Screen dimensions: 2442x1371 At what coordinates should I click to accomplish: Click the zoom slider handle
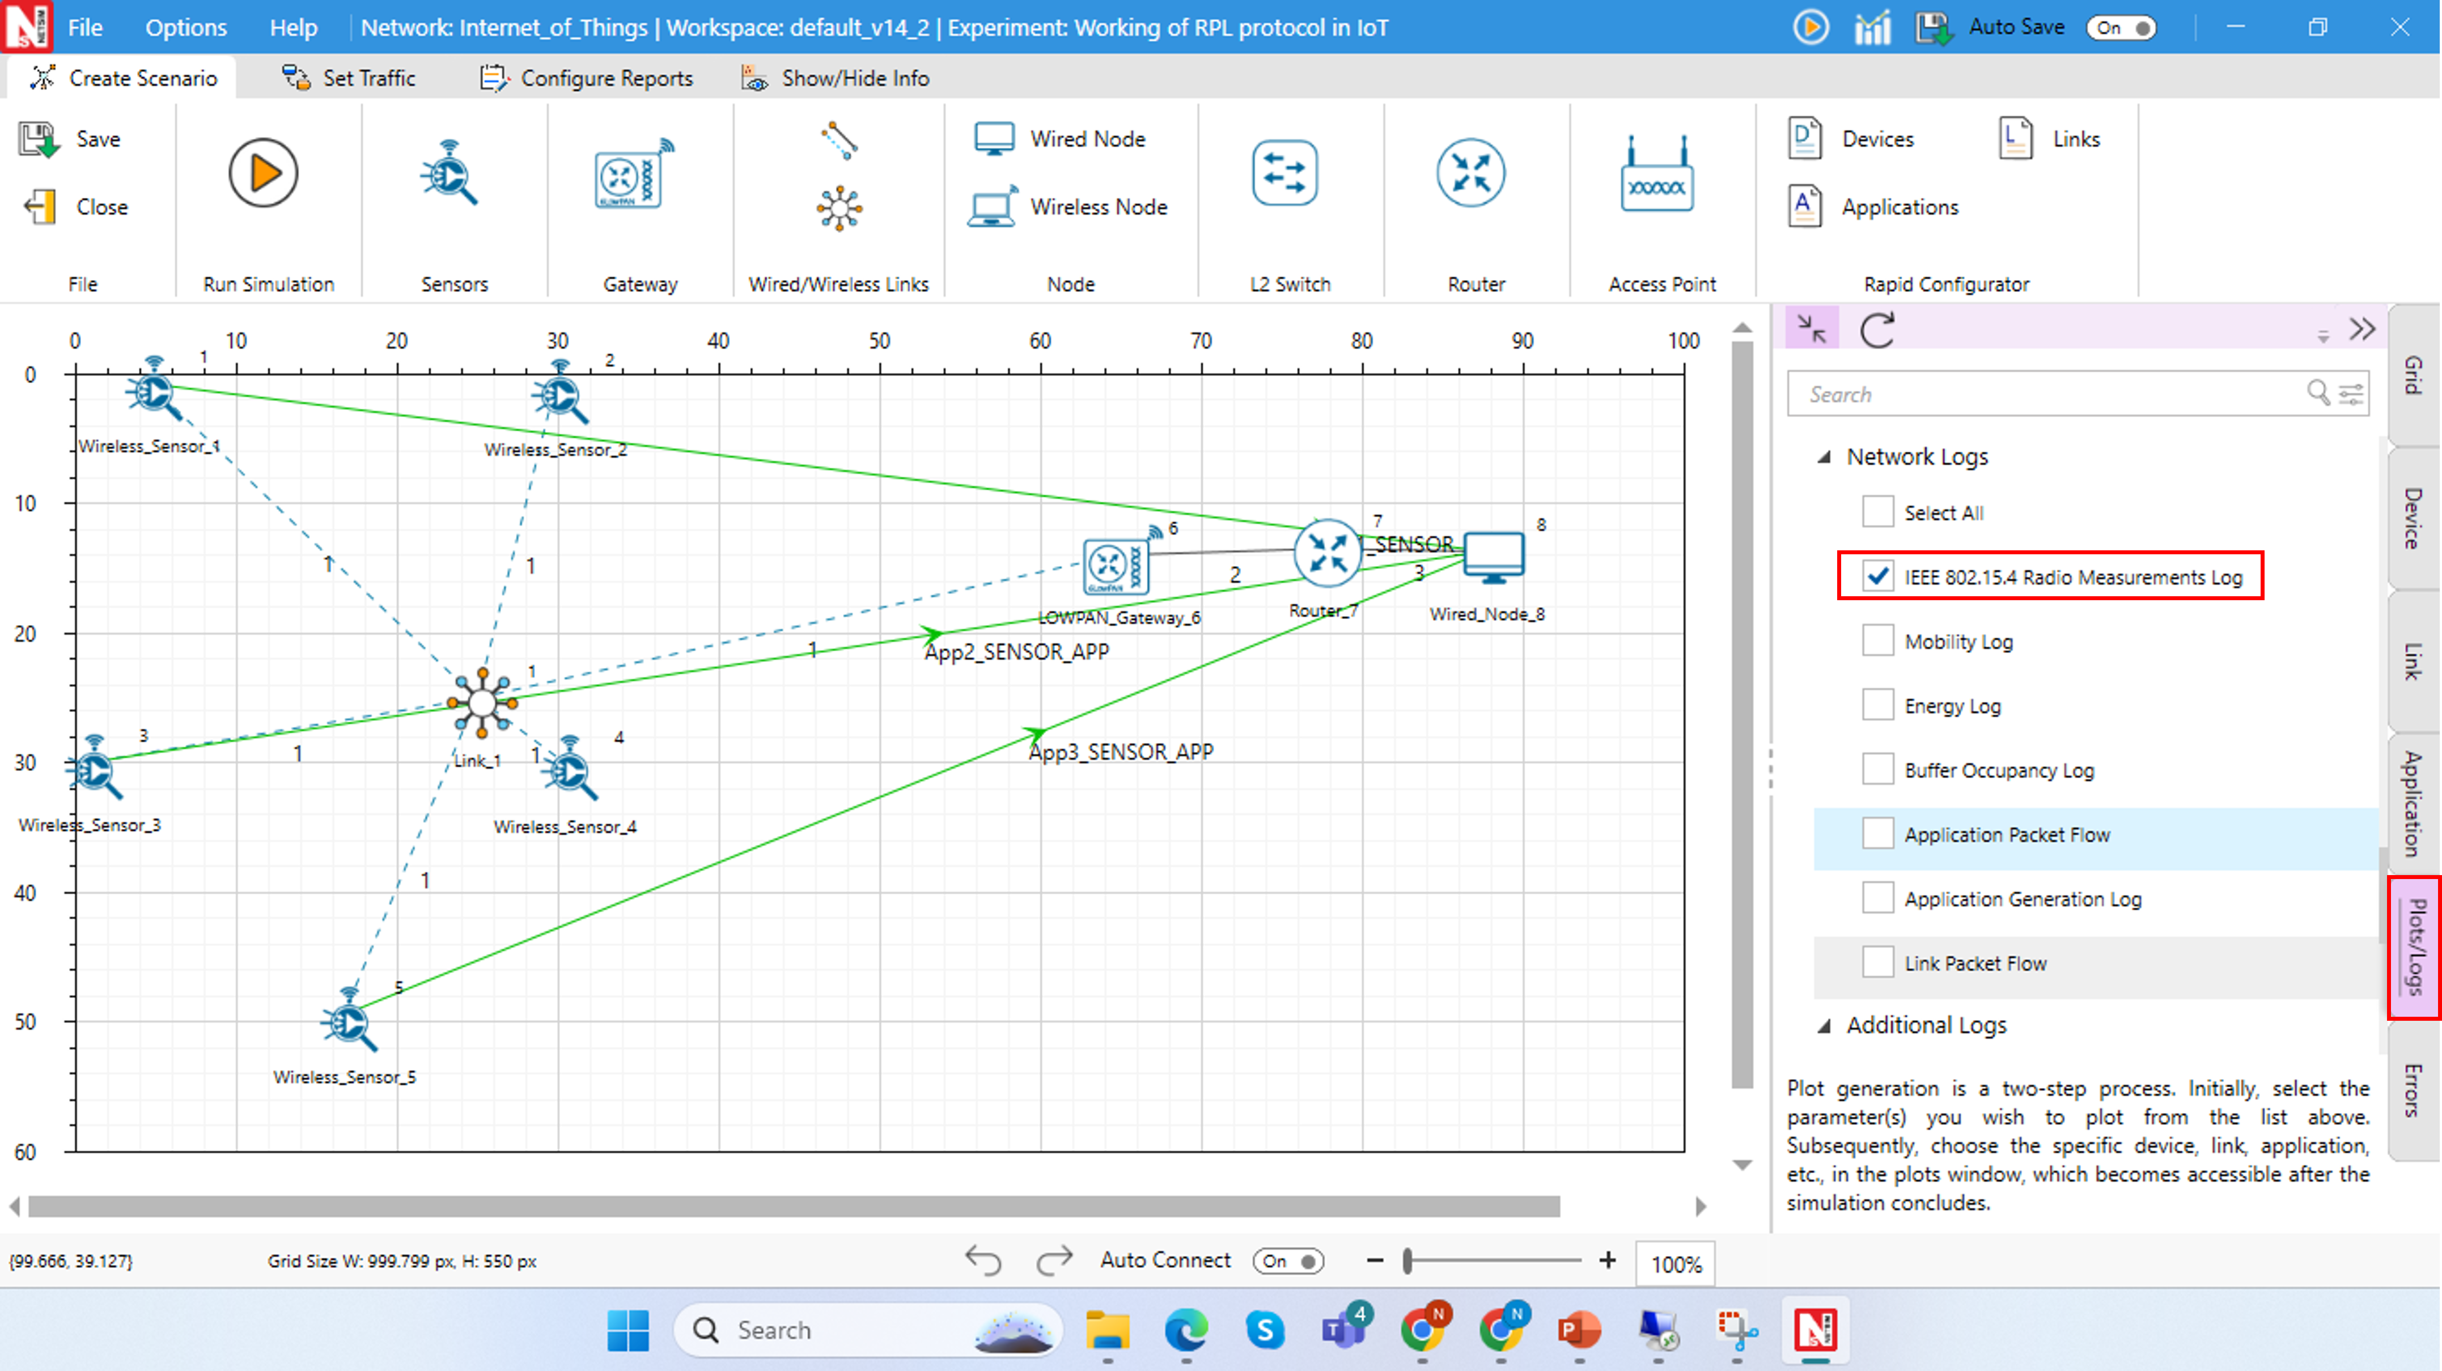(1407, 1261)
